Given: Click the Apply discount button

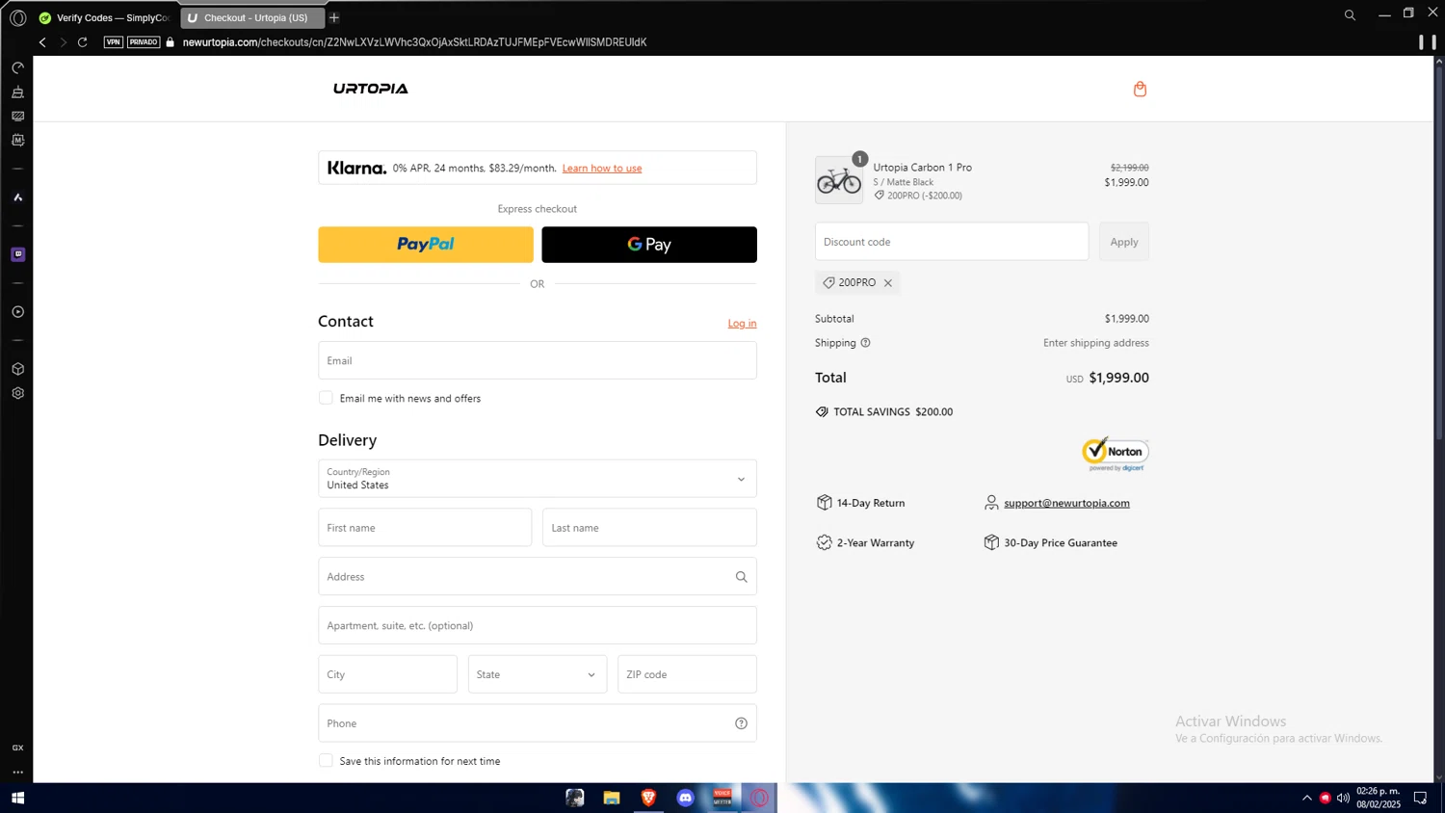Looking at the screenshot, I should [x=1124, y=242].
